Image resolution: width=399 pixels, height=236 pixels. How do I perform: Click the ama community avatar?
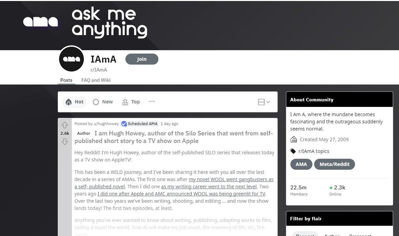(x=71, y=59)
